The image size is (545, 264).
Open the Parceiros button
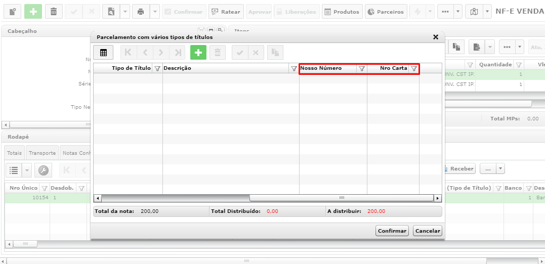[386, 12]
